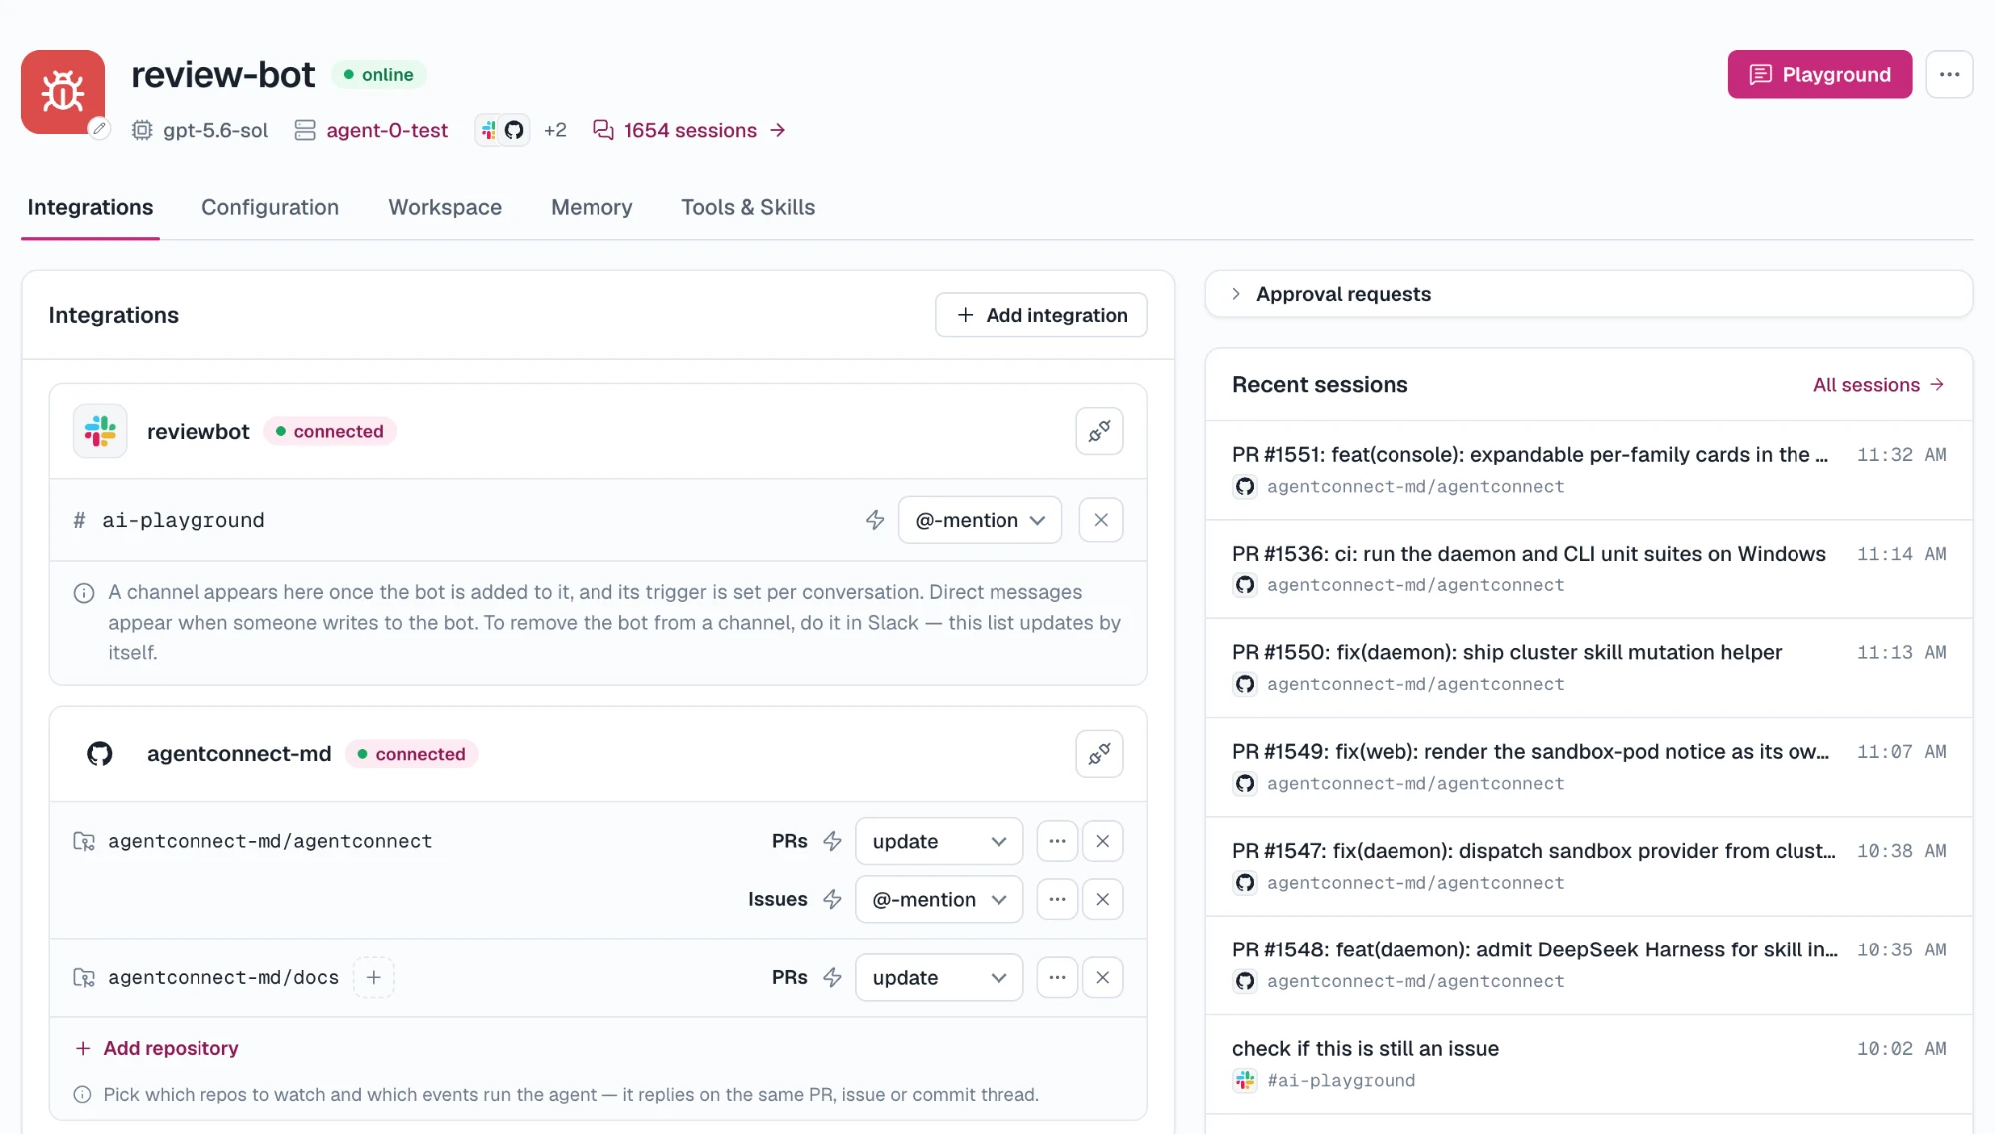Disconnect the reviewbot Slack integration
This screenshot has width=1995, height=1134.
(1099, 431)
